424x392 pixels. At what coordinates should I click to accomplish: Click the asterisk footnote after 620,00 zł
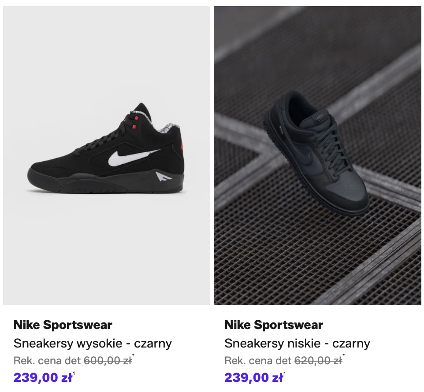coord(344,356)
